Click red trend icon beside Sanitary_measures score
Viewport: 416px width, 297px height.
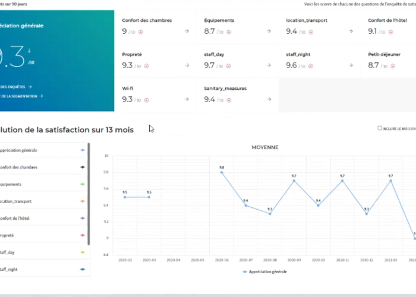229,100
